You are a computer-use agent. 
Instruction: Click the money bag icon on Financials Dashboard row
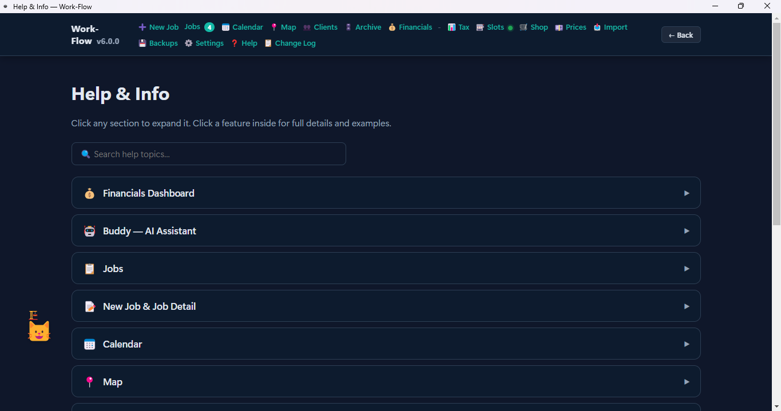click(x=89, y=193)
